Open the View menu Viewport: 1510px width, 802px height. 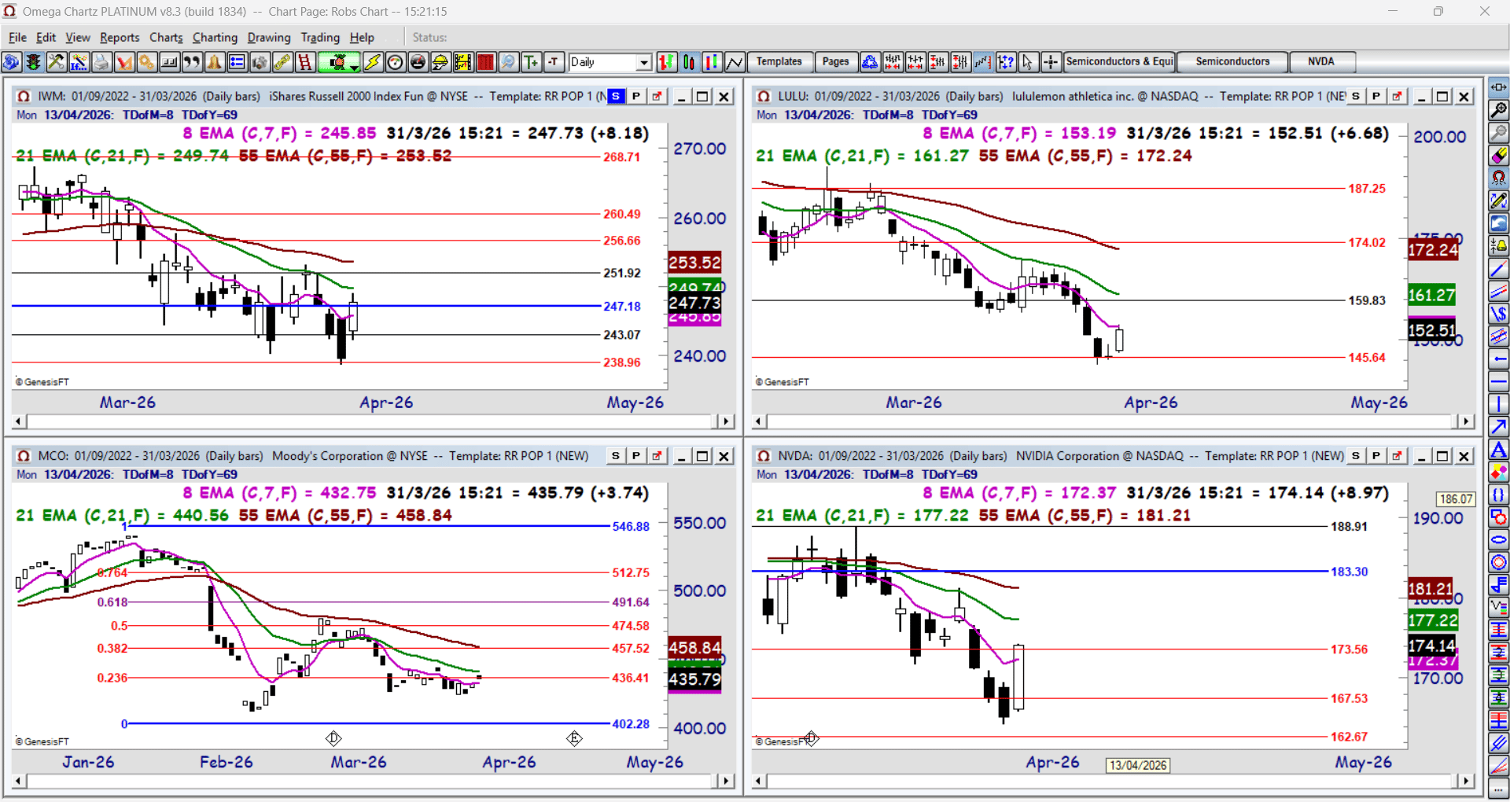(x=78, y=37)
